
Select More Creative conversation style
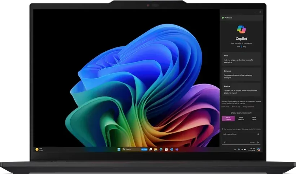pos(228,118)
